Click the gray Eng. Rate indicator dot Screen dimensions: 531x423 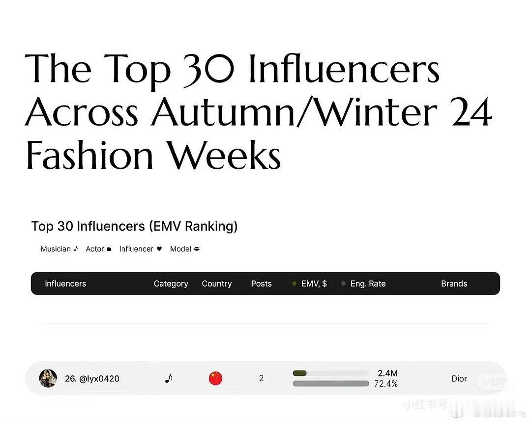click(x=343, y=283)
